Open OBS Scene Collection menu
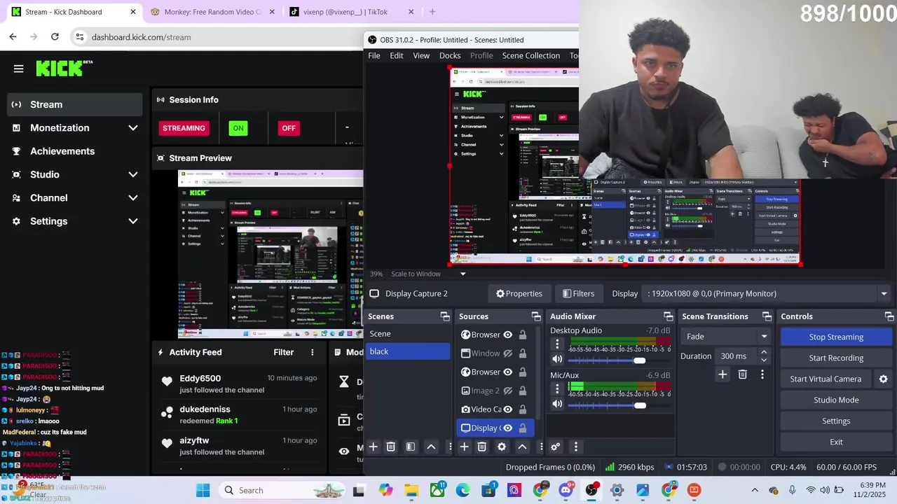The image size is (897, 504). 531,55
